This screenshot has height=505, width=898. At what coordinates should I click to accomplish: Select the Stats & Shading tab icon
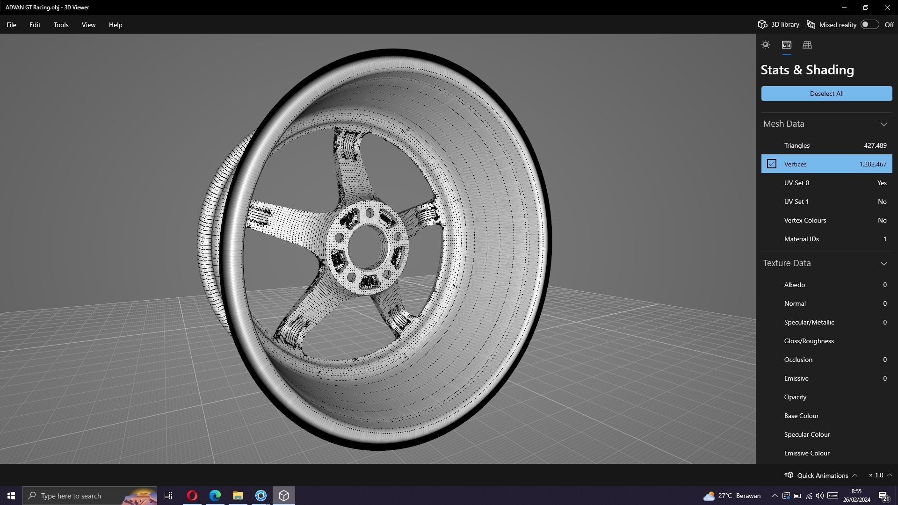(786, 45)
